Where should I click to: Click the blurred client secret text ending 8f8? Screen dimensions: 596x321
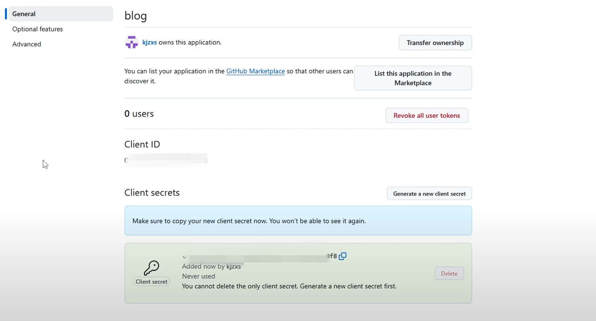tap(259, 257)
